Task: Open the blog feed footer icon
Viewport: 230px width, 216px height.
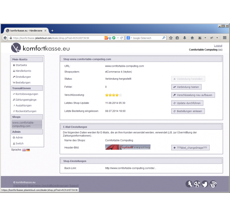Action: 213,184
